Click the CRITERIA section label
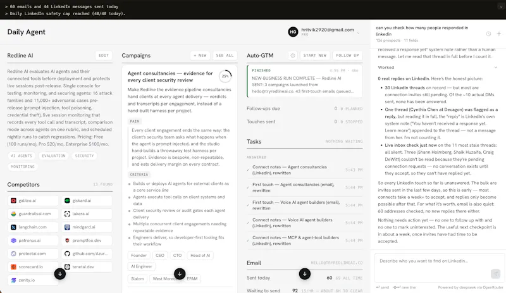The width and height of the screenshot is (506, 293). point(139,175)
